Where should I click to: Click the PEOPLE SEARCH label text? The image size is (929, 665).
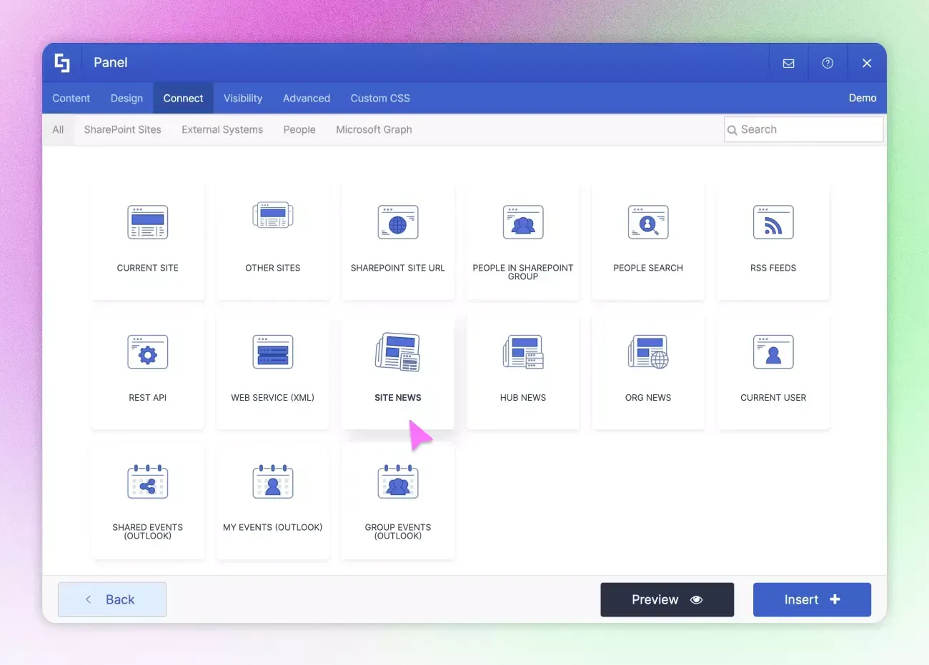(648, 268)
